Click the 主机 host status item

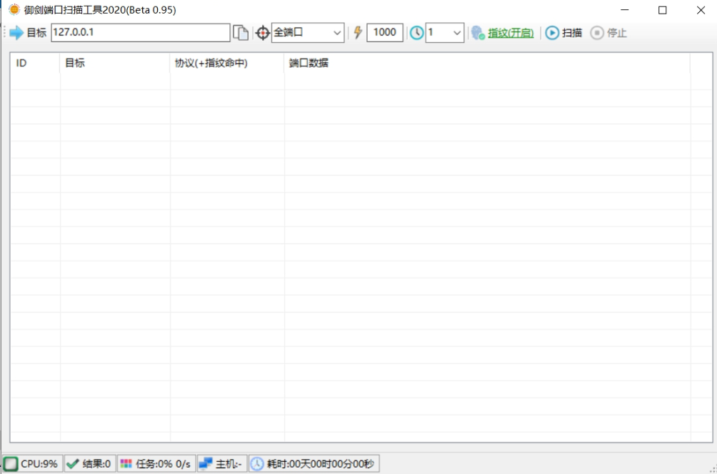[221, 464]
